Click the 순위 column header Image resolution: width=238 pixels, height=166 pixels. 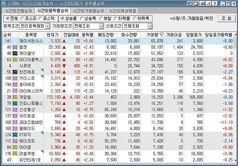7,35
